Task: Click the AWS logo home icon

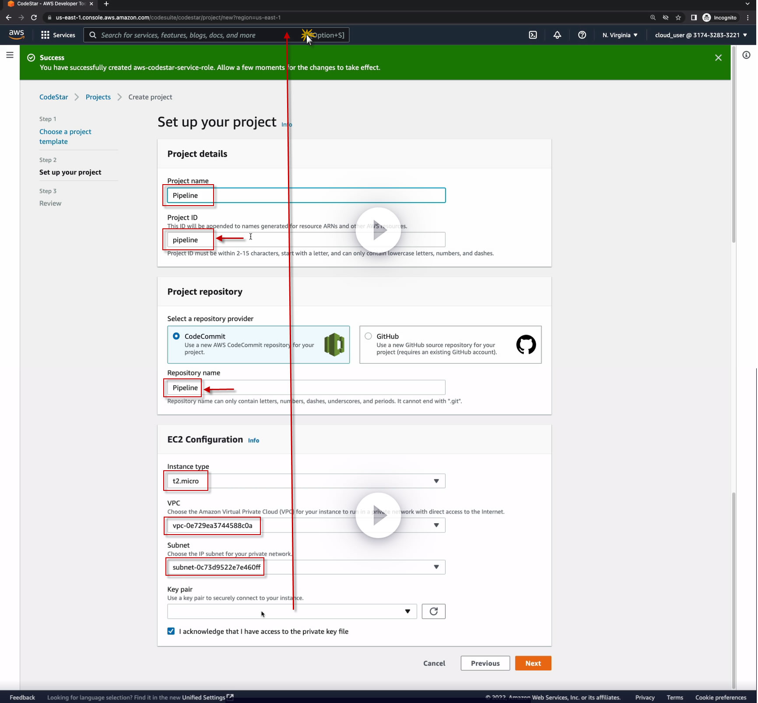Action: 17,35
